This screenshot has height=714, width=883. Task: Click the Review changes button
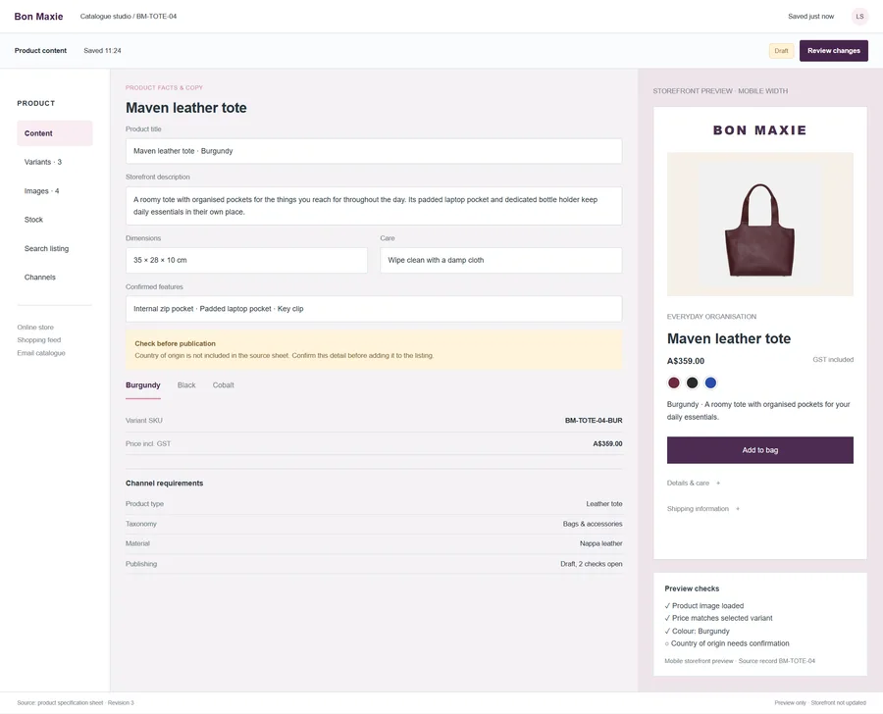coord(833,51)
